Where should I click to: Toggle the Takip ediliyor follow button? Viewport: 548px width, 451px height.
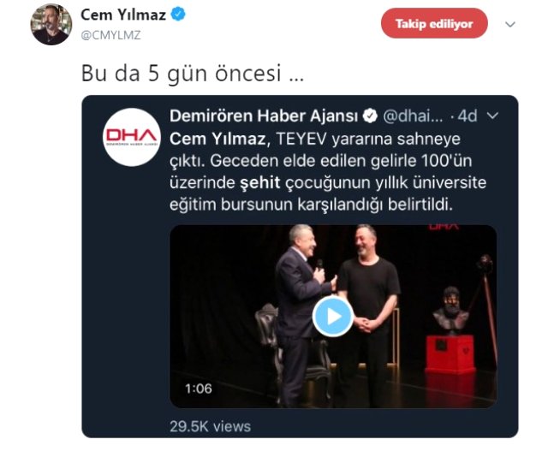434,24
